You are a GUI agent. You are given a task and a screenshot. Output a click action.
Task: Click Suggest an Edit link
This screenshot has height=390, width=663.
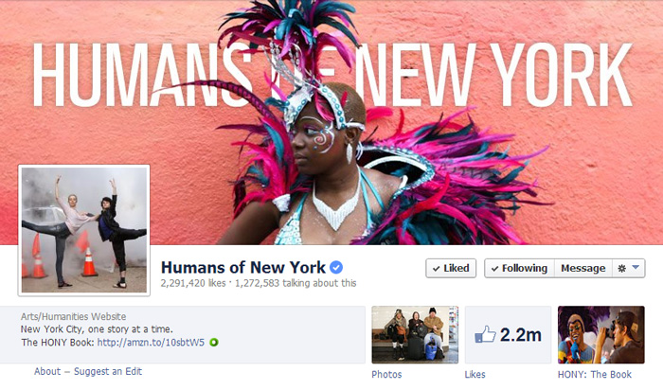tap(108, 371)
